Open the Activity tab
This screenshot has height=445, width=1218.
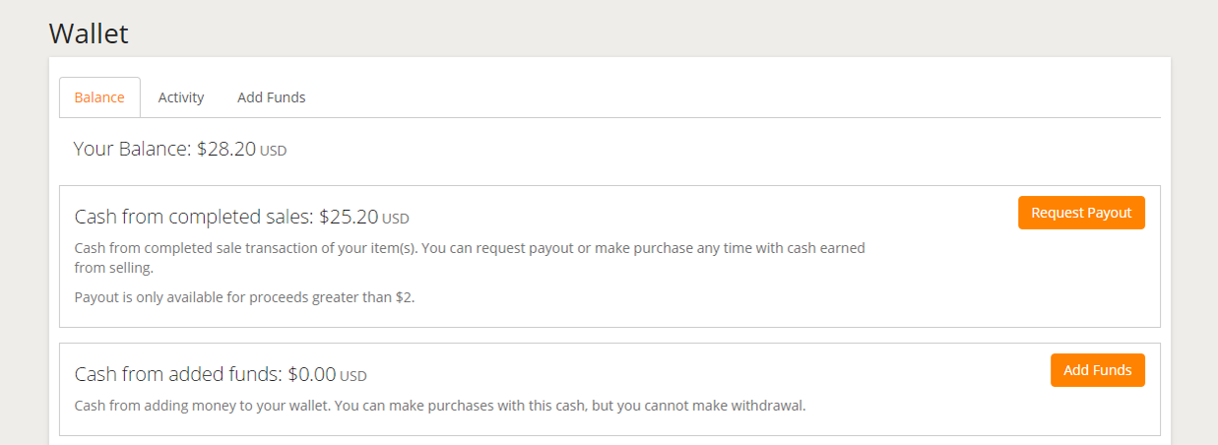pyautogui.click(x=181, y=97)
